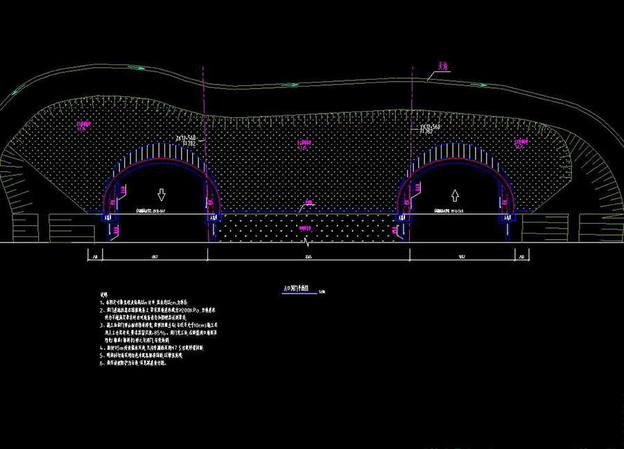624x449 pixels.
Task: Click the center 3545 dimension text
Action: click(x=308, y=255)
